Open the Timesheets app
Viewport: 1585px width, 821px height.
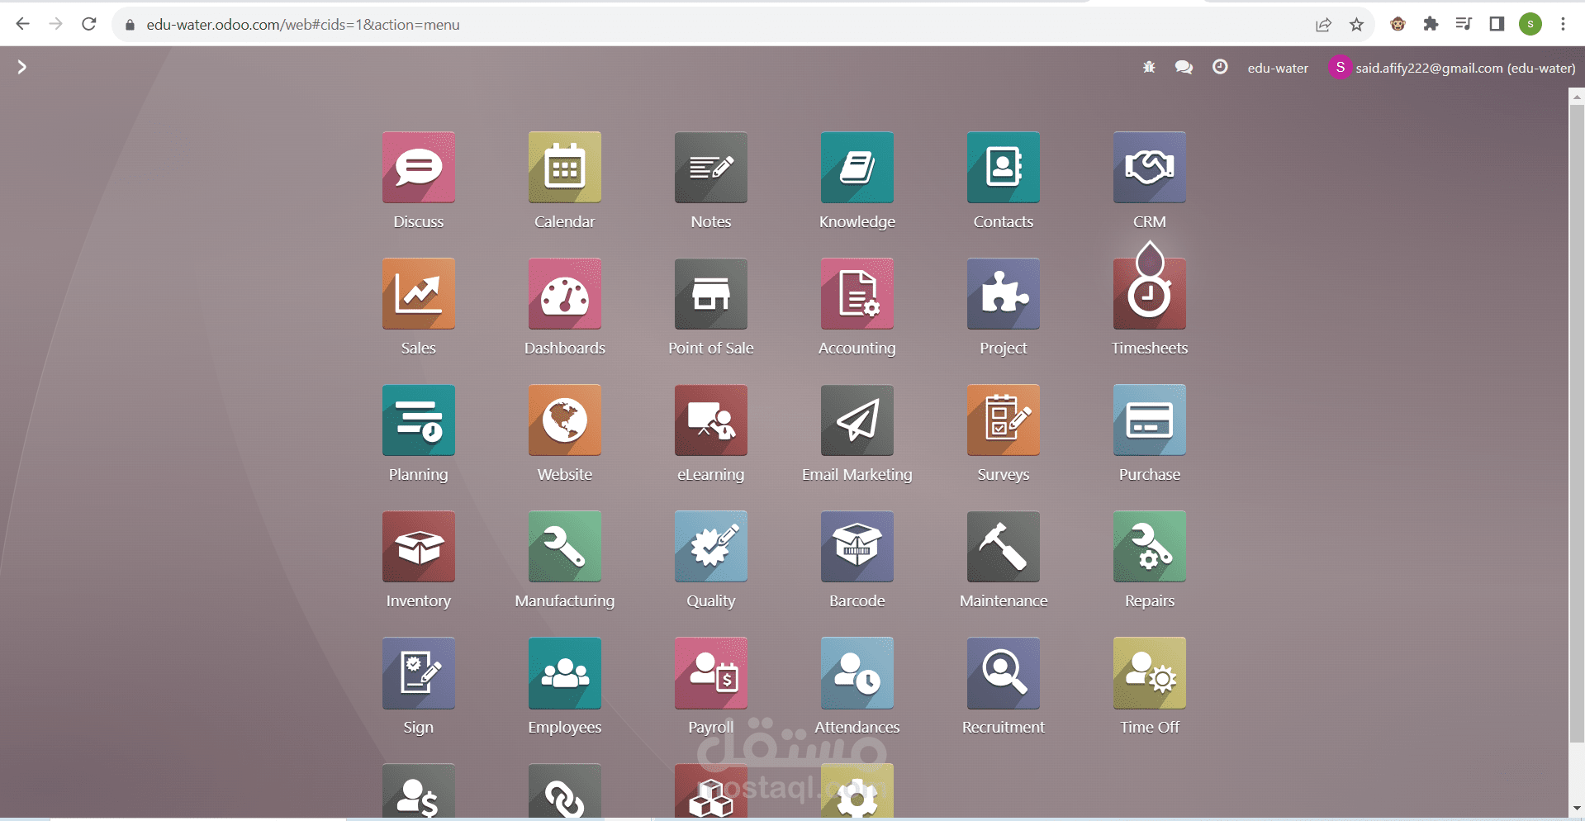1150,294
